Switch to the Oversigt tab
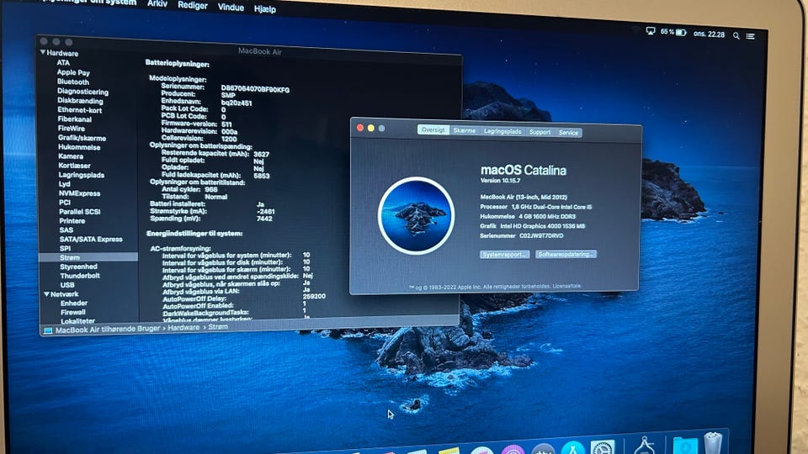 tap(433, 129)
